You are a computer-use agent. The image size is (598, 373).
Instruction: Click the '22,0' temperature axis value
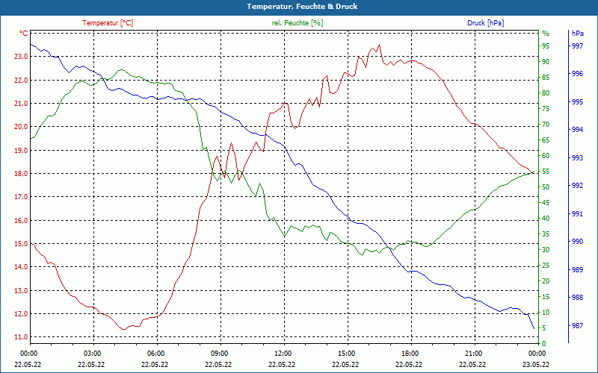[21, 80]
